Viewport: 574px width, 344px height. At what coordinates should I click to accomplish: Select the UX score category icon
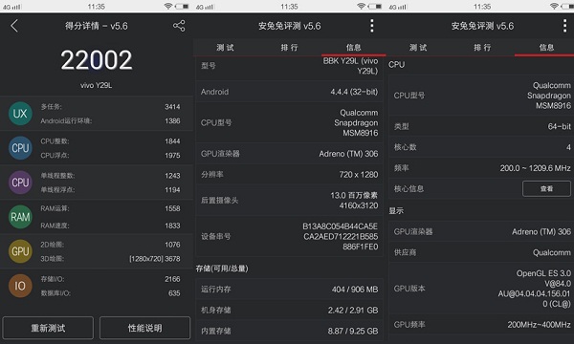click(20, 114)
